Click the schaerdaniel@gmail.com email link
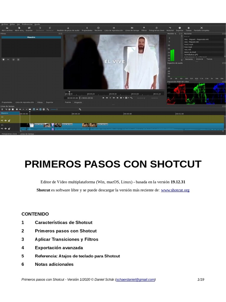The image size is (226, 302). (x=135, y=280)
